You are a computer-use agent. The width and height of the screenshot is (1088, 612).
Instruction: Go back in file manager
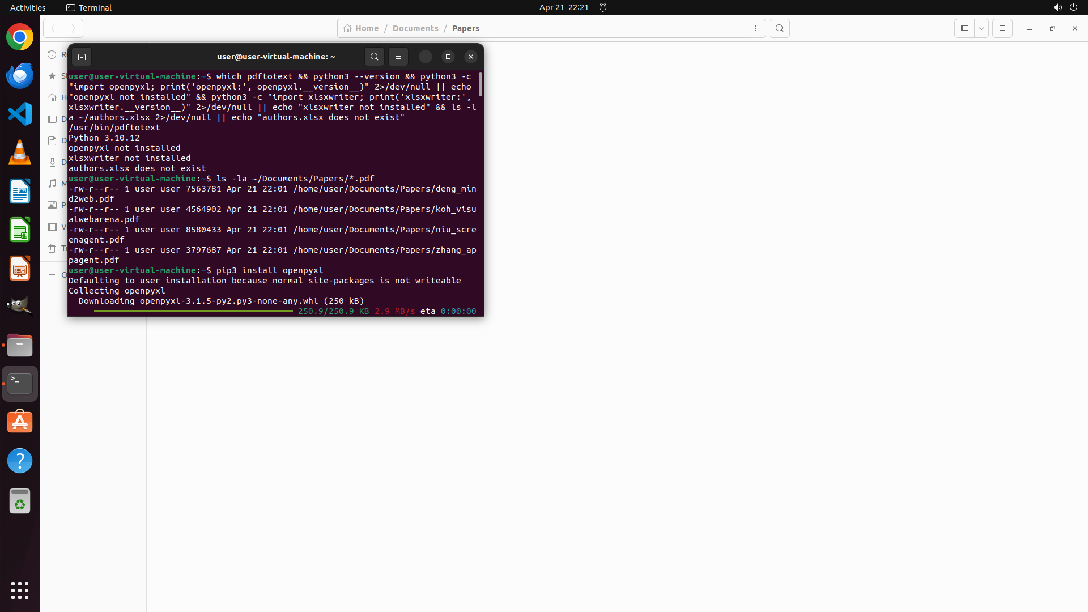pyautogui.click(x=53, y=28)
